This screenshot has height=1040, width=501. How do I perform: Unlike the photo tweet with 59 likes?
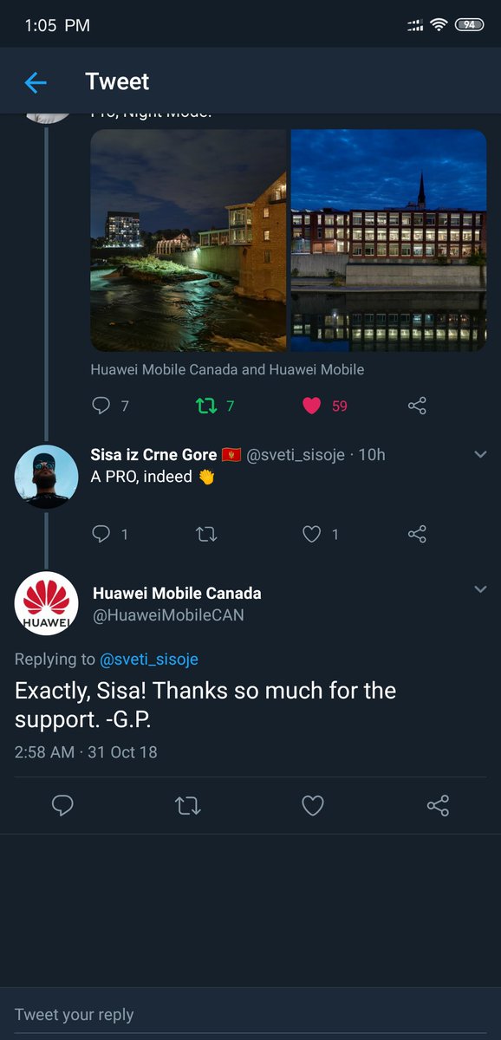[x=312, y=406]
